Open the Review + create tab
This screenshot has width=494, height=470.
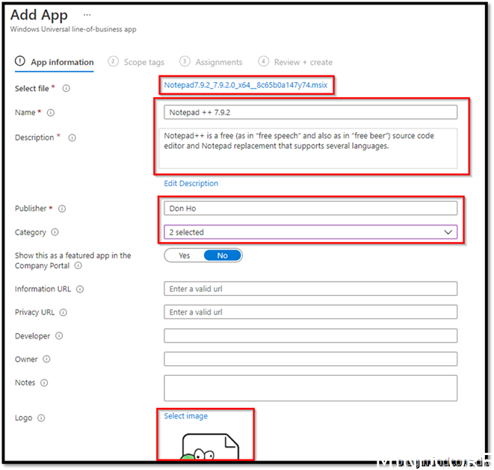point(303,62)
